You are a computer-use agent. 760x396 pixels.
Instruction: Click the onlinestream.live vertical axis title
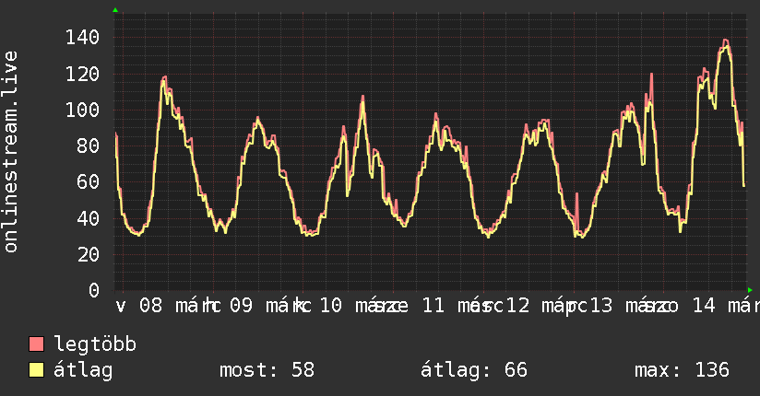click(10, 152)
